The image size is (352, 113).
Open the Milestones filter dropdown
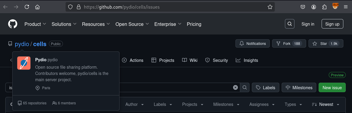point(226,104)
